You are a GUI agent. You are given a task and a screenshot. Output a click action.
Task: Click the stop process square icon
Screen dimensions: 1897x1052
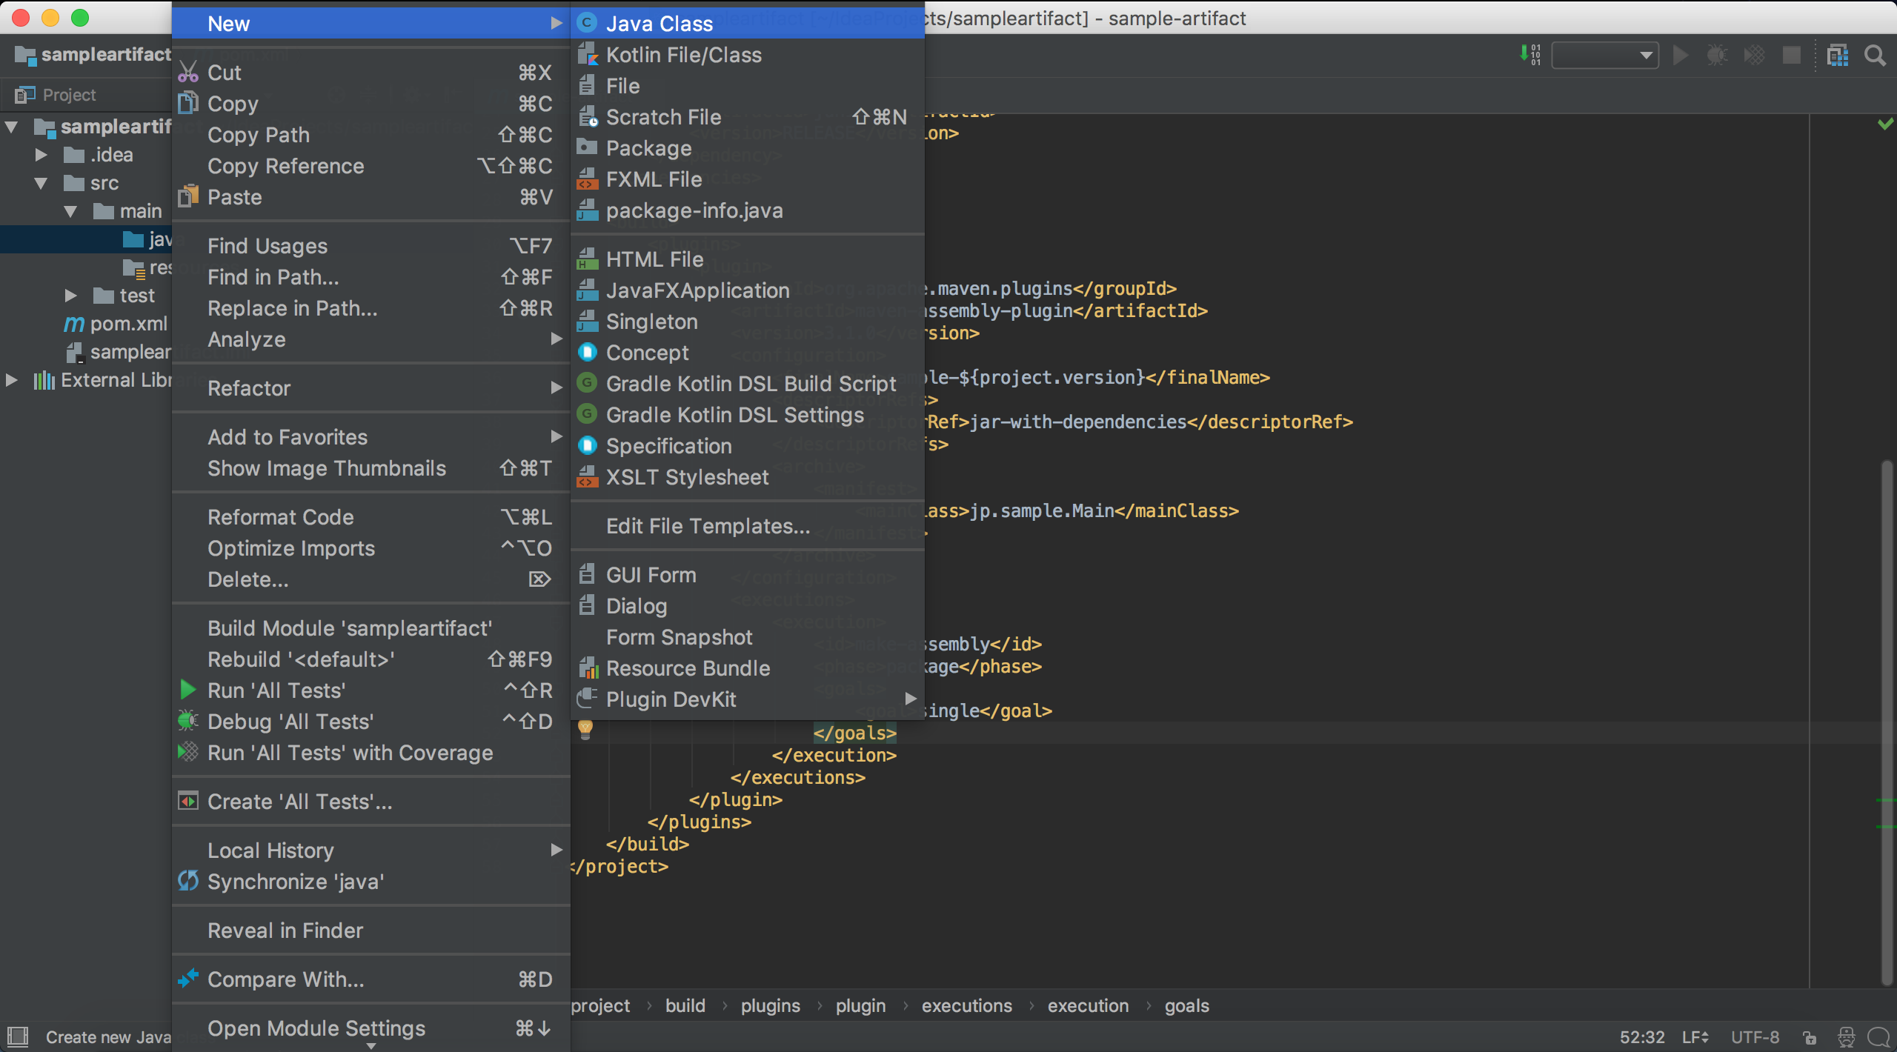[1792, 55]
